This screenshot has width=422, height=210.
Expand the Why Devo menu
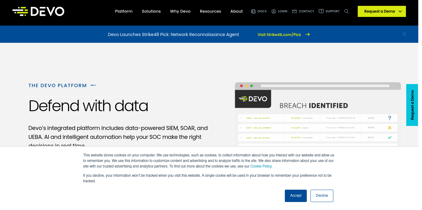point(180,11)
